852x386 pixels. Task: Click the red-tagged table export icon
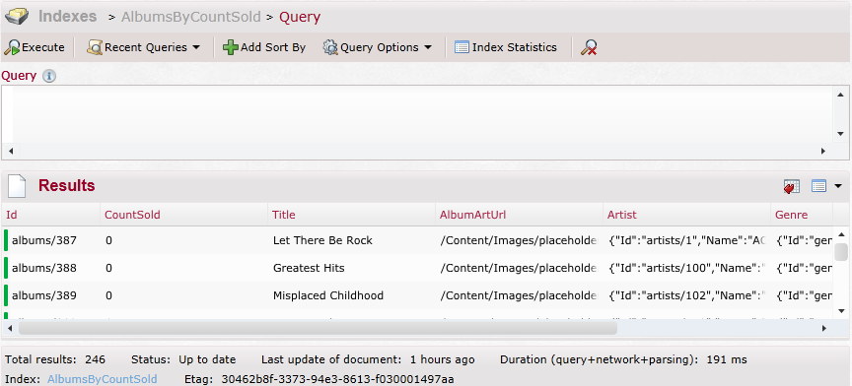(x=792, y=186)
